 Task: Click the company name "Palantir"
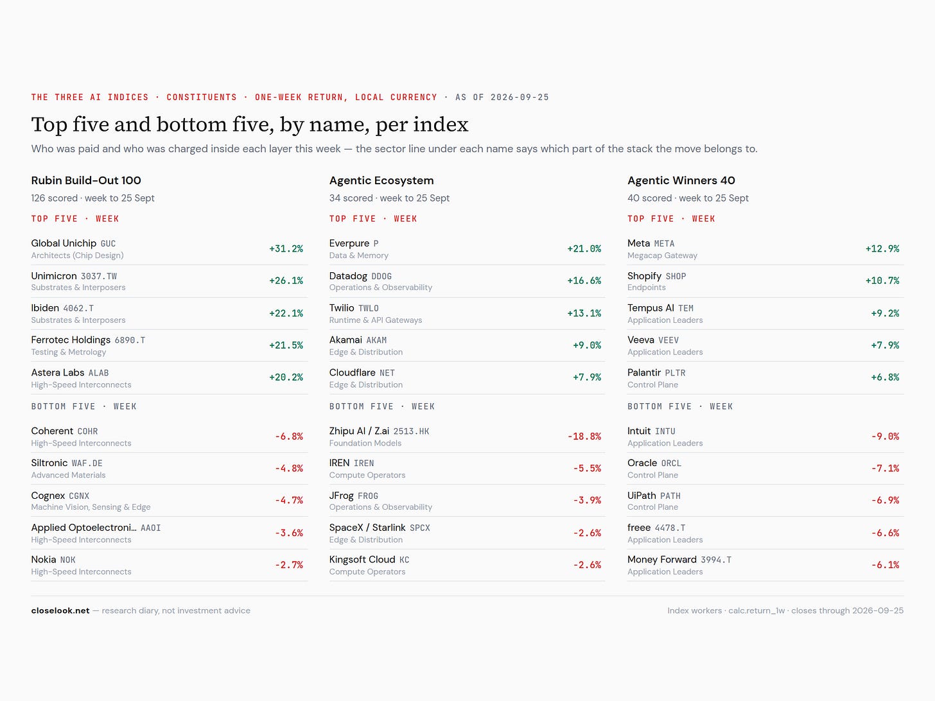click(644, 372)
